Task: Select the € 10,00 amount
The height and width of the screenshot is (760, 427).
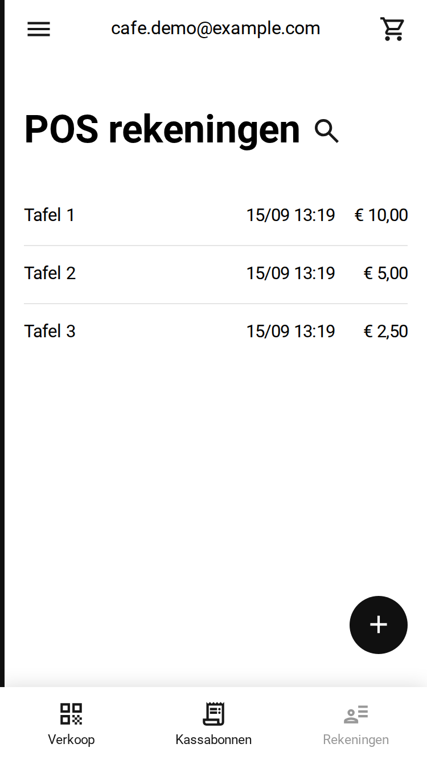Action: (x=381, y=215)
